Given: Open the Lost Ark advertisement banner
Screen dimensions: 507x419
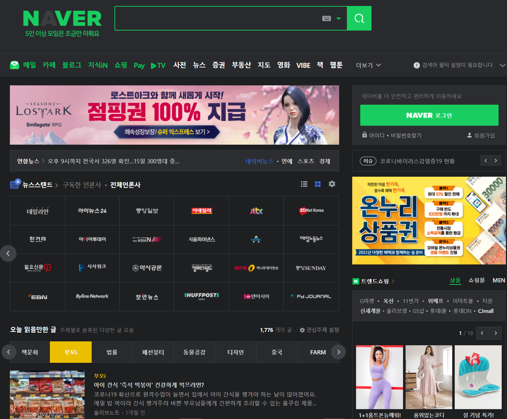Looking at the screenshot, I should (175, 115).
